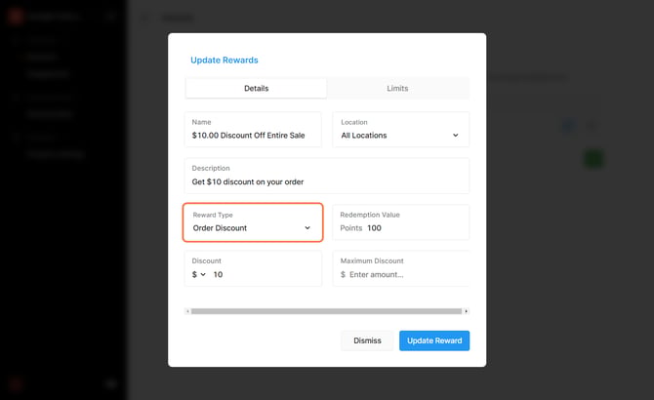Click the Reward Type chevron icon
654x400 pixels.
pyautogui.click(x=307, y=228)
